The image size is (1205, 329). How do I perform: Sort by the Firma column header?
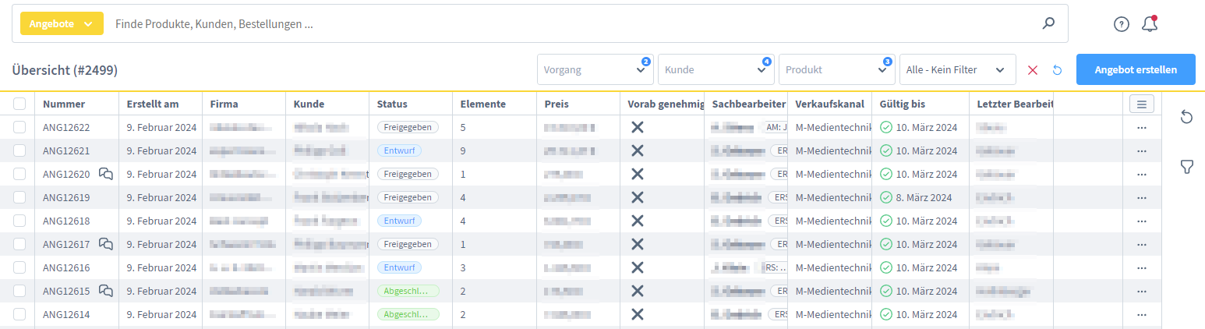224,104
